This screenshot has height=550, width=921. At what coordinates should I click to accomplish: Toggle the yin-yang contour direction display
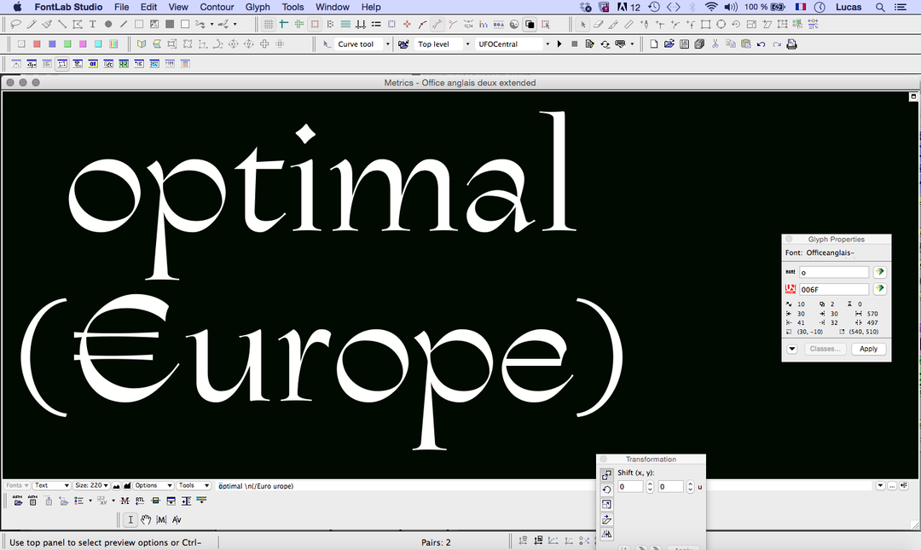514,24
